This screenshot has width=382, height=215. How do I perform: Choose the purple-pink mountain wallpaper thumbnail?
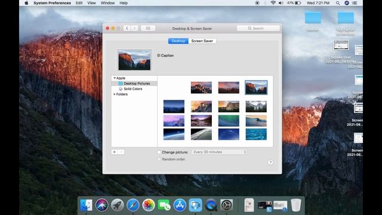coord(174,121)
